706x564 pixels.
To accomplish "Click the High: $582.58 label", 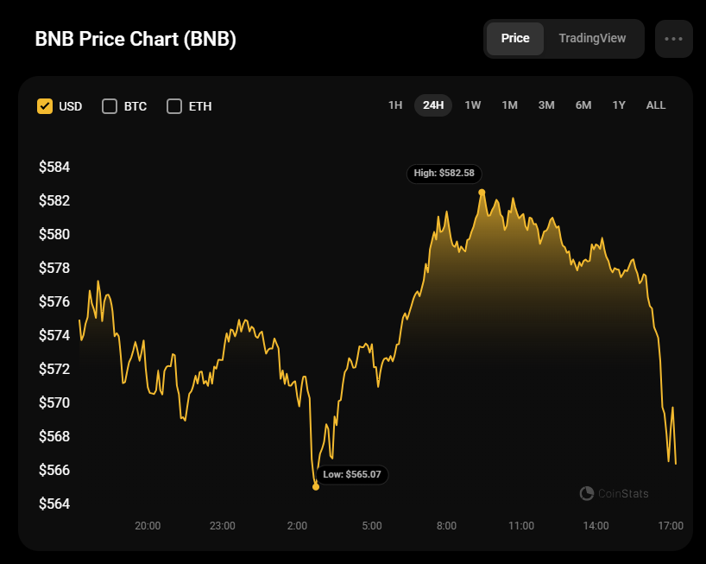I will pos(444,173).
